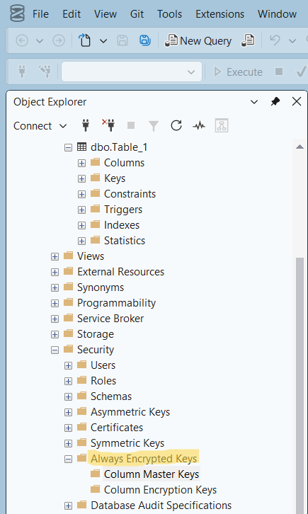Click the Cancel Executing Query stop icon
The width and height of the screenshot is (308, 514).
[x=279, y=72]
